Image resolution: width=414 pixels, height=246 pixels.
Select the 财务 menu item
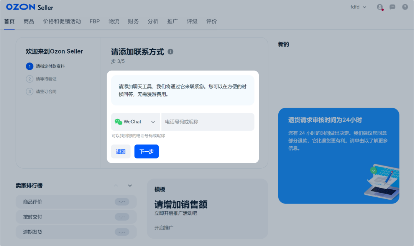click(x=133, y=21)
